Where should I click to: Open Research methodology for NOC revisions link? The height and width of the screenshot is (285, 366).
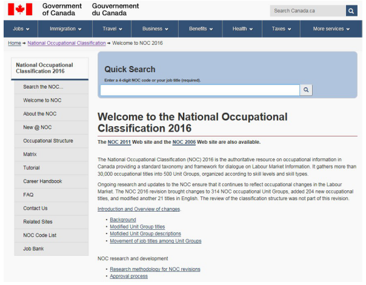pos(155,269)
